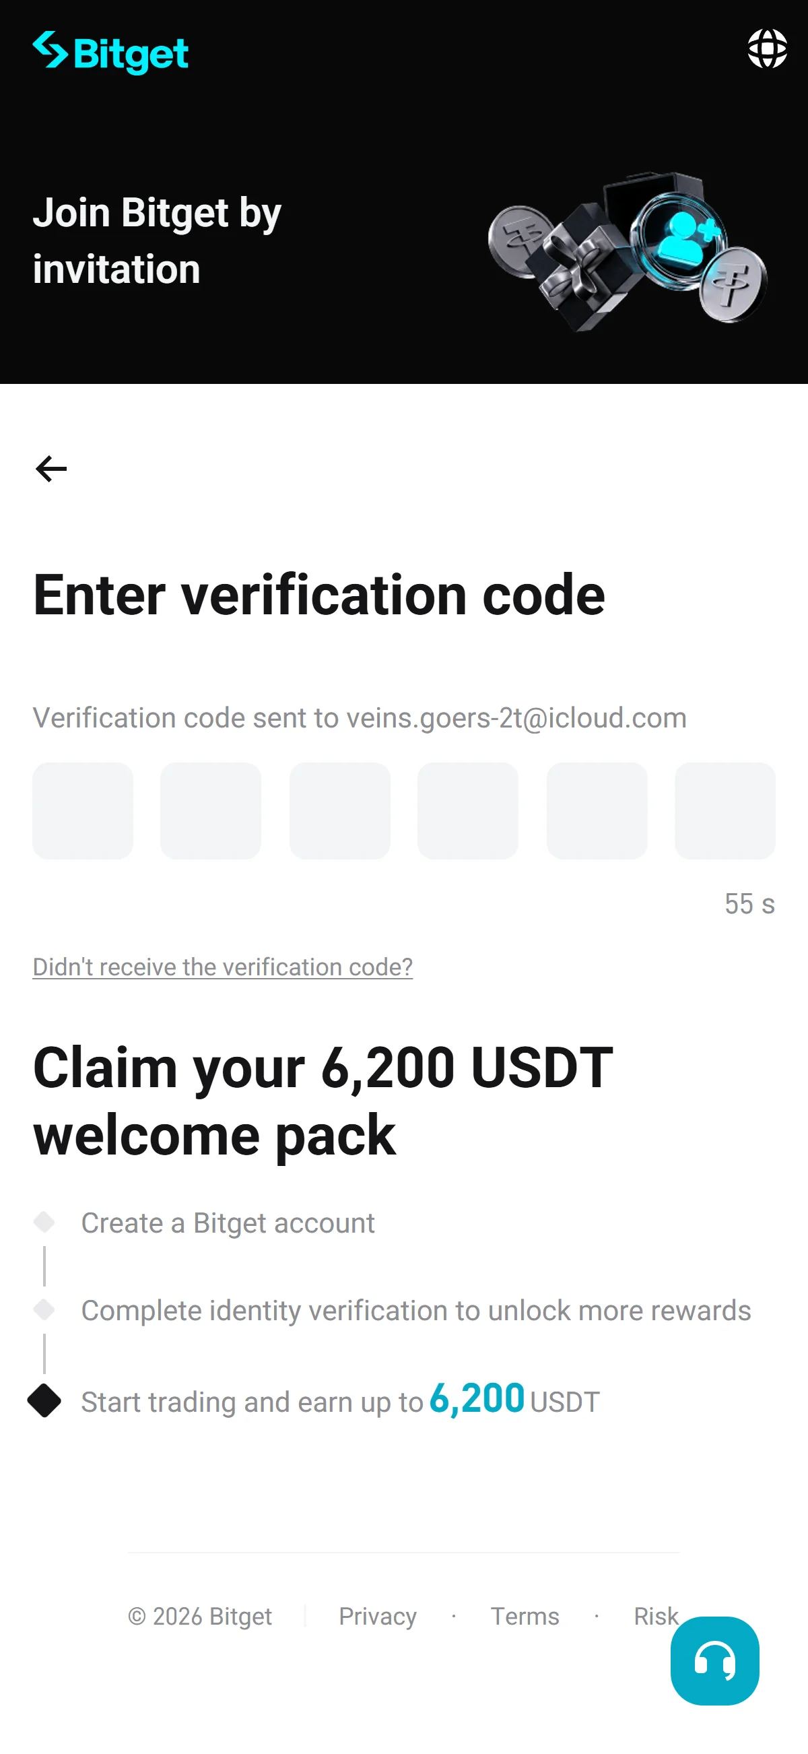Click the invitation gift box illustration
Viewport: 808px width, 1754px height.
click(628, 251)
